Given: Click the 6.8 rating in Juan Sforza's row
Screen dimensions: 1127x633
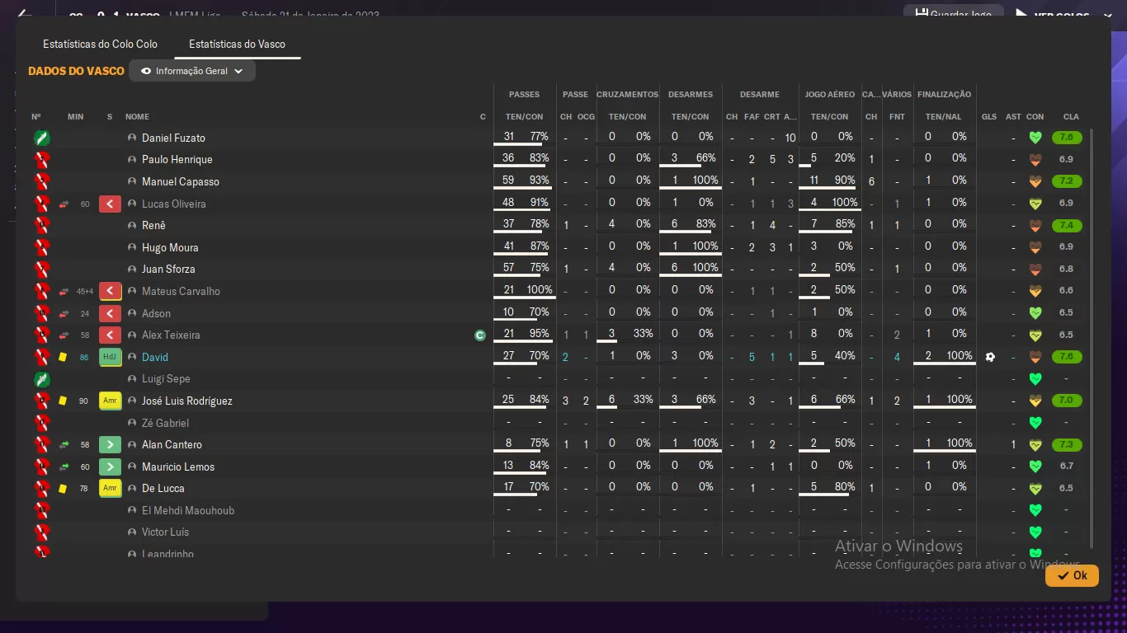Looking at the screenshot, I should pos(1066,270).
